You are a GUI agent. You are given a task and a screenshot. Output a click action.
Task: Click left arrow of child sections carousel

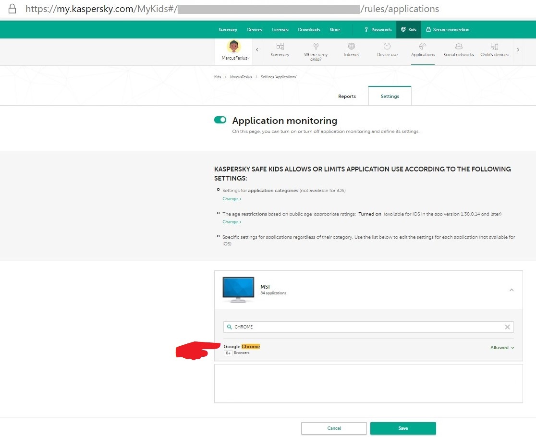coord(257,50)
